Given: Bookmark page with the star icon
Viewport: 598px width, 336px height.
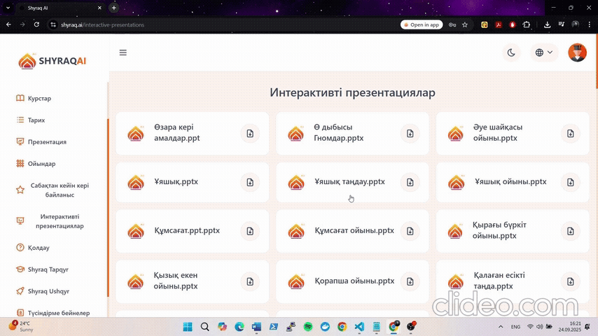Looking at the screenshot, I should pos(465,24).
